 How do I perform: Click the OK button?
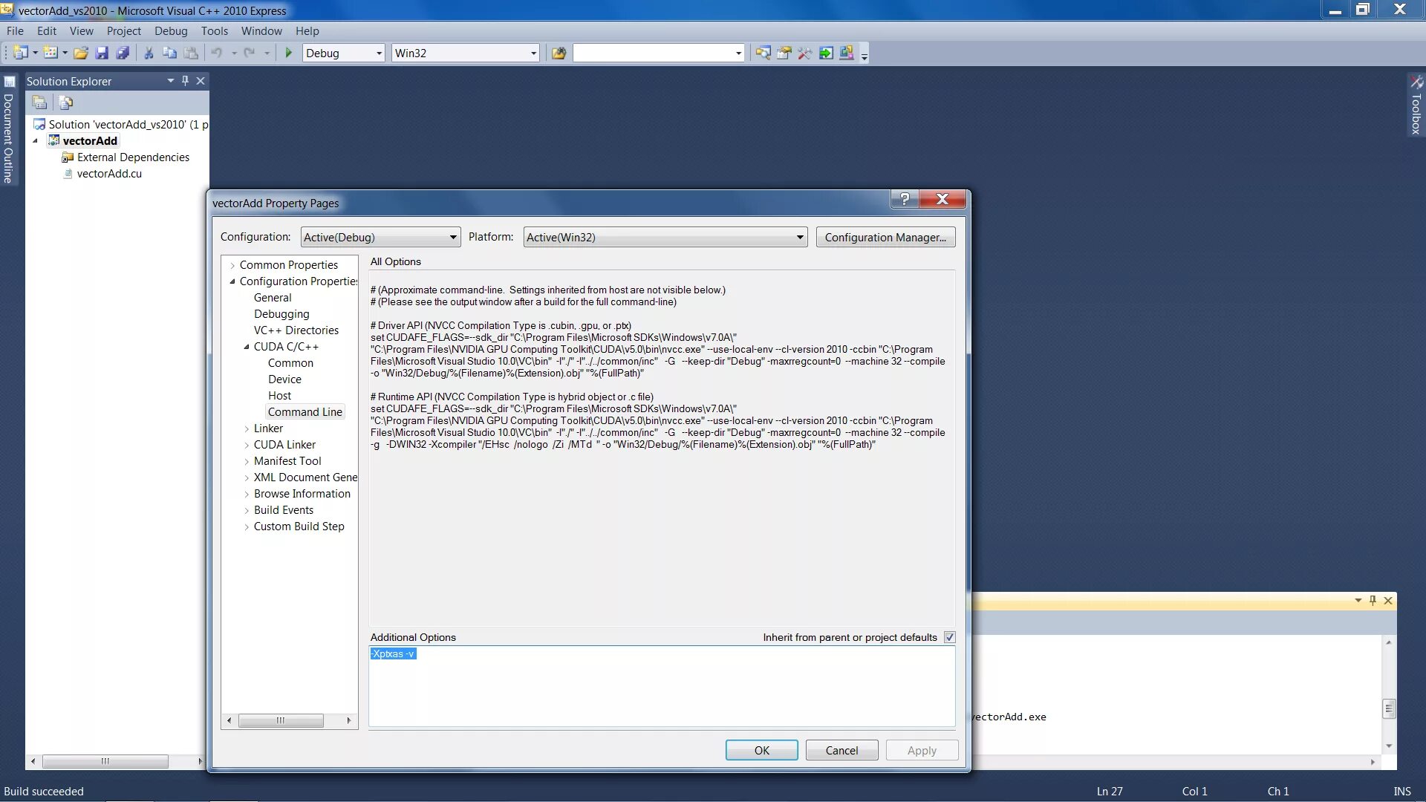point(761,751)
